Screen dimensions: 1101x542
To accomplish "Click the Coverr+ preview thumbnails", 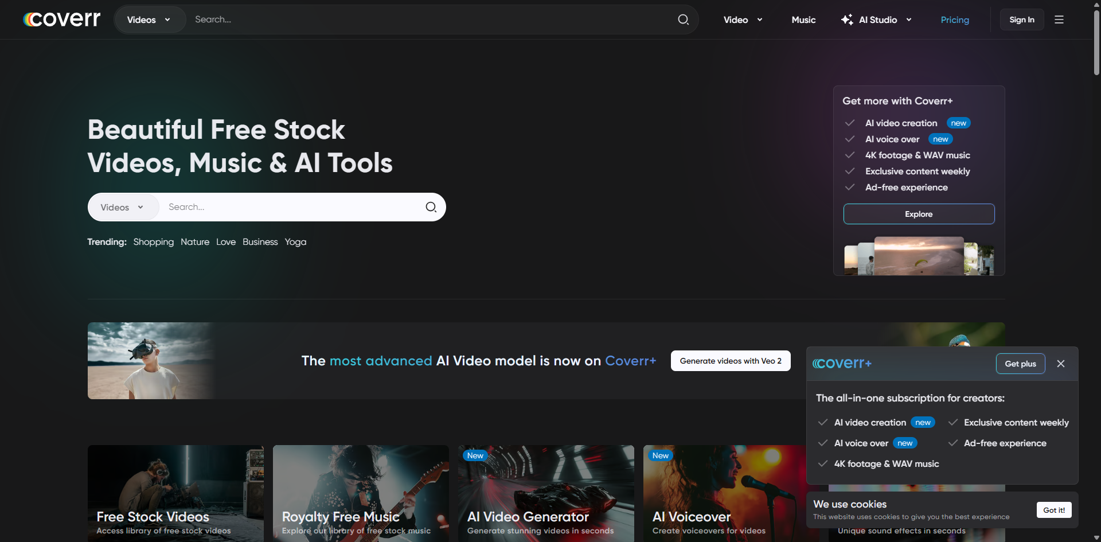I will tap(919, 256).
